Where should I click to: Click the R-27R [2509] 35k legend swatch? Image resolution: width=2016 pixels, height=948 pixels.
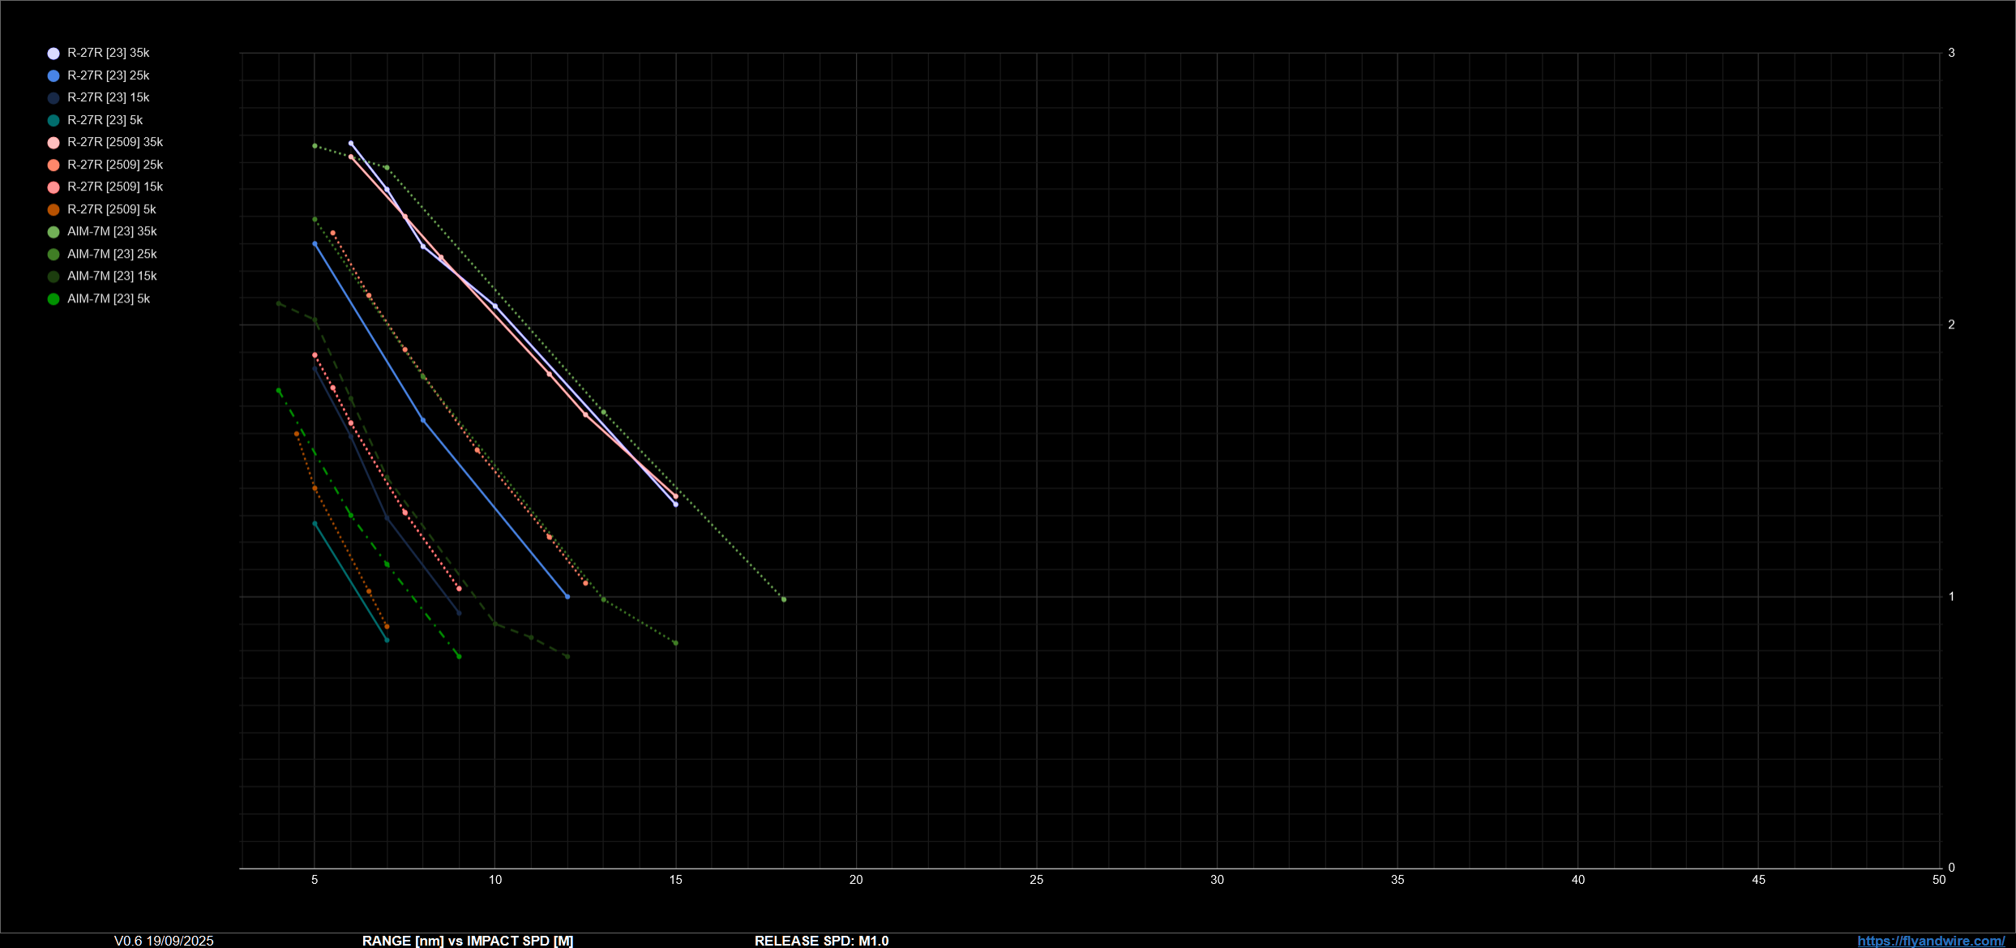click(54, 143)
